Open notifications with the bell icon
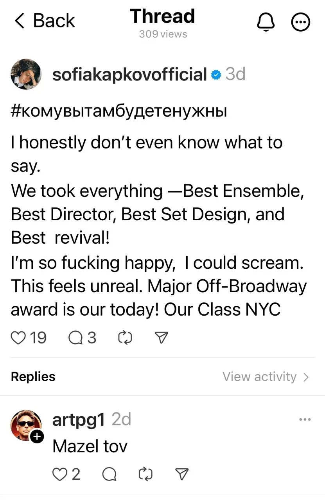 point(266,22)
